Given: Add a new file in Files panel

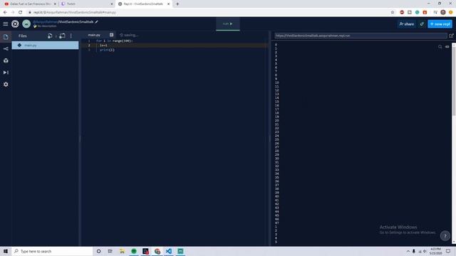Looking at the screenshot, I should tap(50, 36).
